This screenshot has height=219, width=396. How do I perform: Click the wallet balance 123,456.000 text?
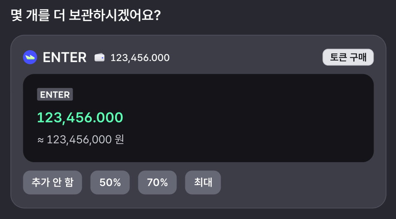click(140, 58)
